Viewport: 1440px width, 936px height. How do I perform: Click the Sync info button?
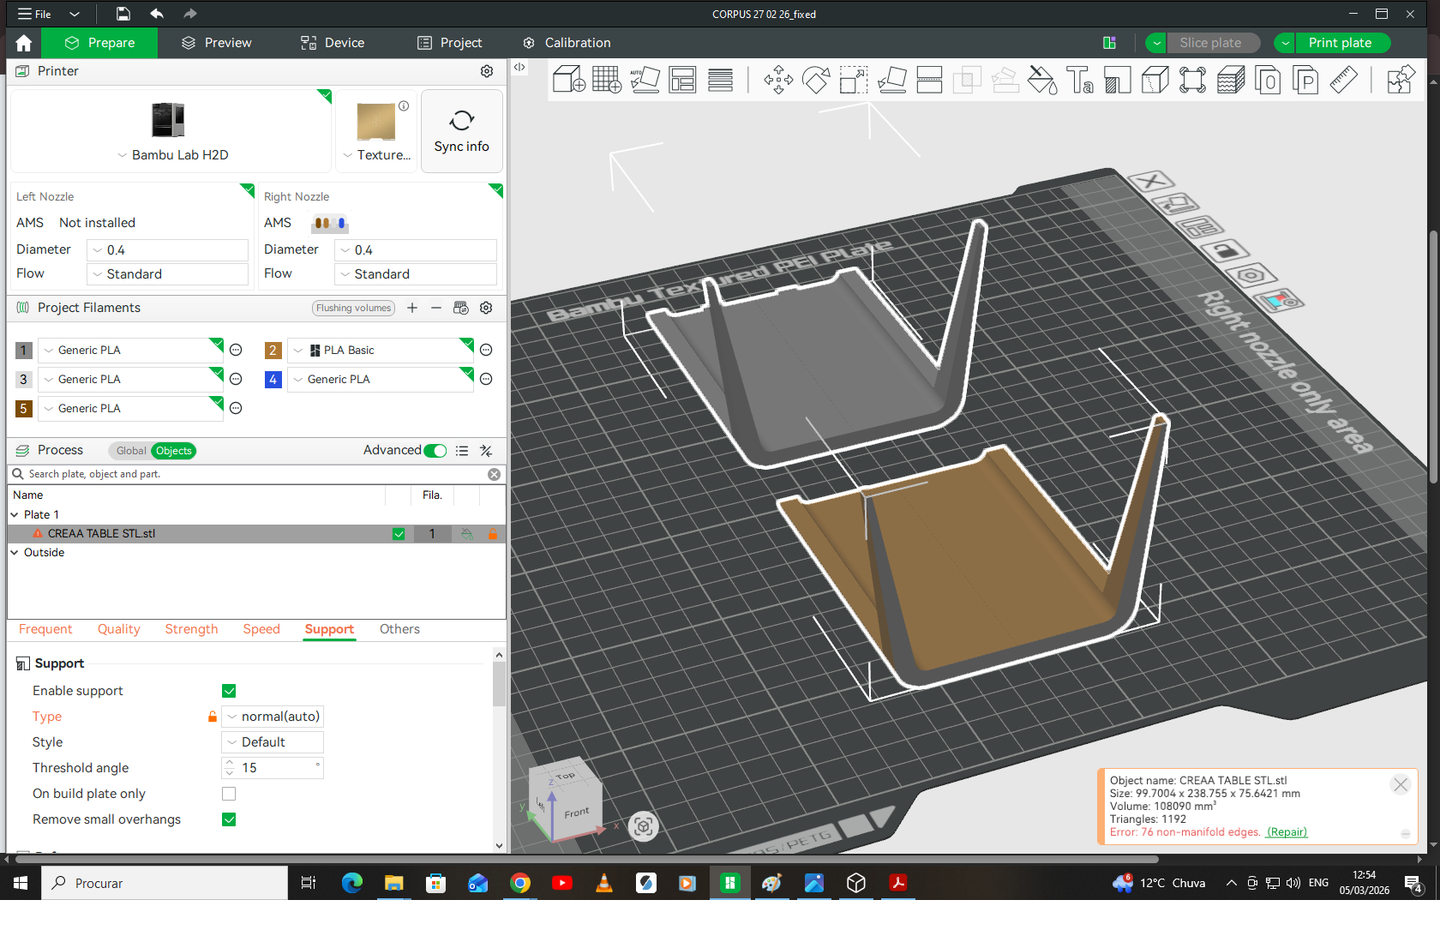pyautogui.click(x=461, y=131)
